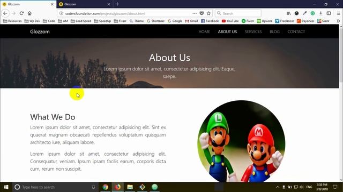343x192 pixels.
Task: Open page actions three-dot menu
Action: coord(195,13)
